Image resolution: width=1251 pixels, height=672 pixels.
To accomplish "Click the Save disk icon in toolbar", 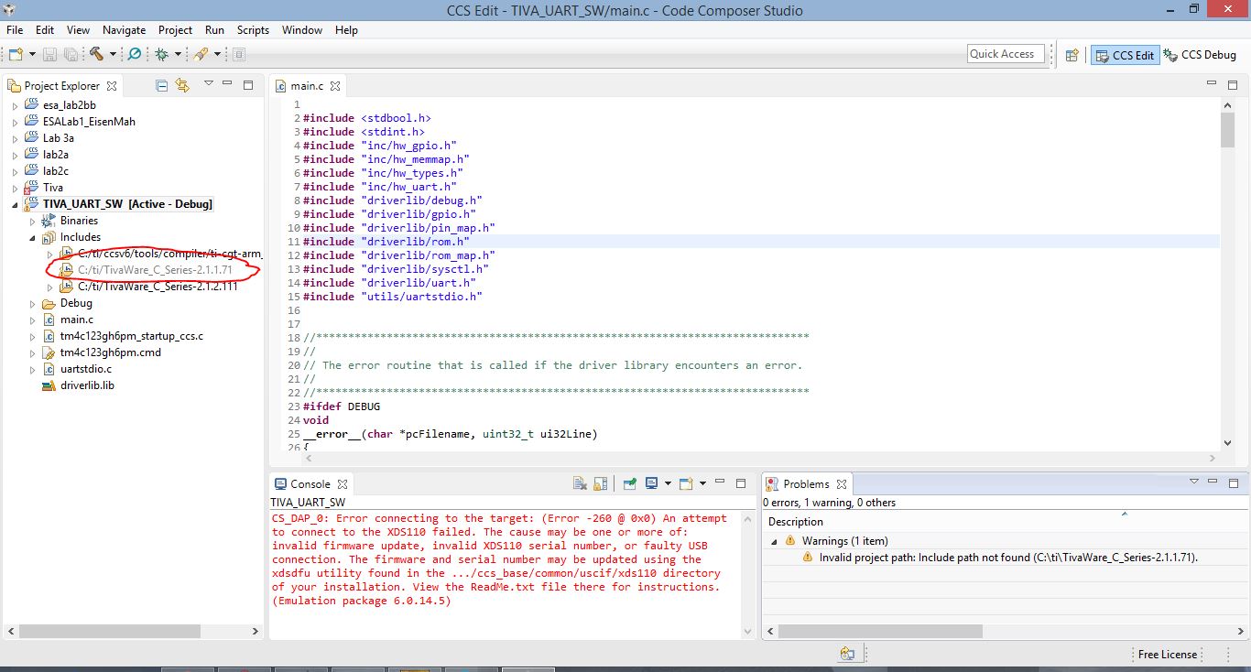I will [x=49, y=54].
